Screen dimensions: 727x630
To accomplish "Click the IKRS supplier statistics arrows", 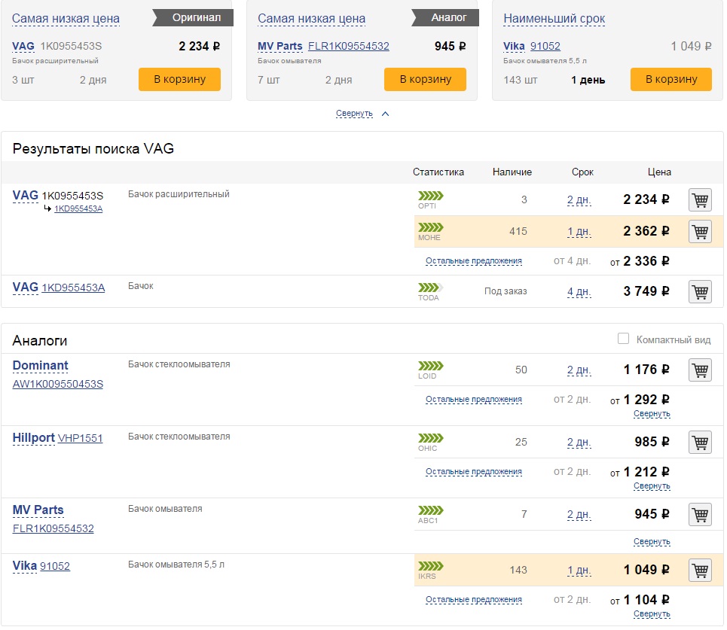I will (x=431, y=565).
